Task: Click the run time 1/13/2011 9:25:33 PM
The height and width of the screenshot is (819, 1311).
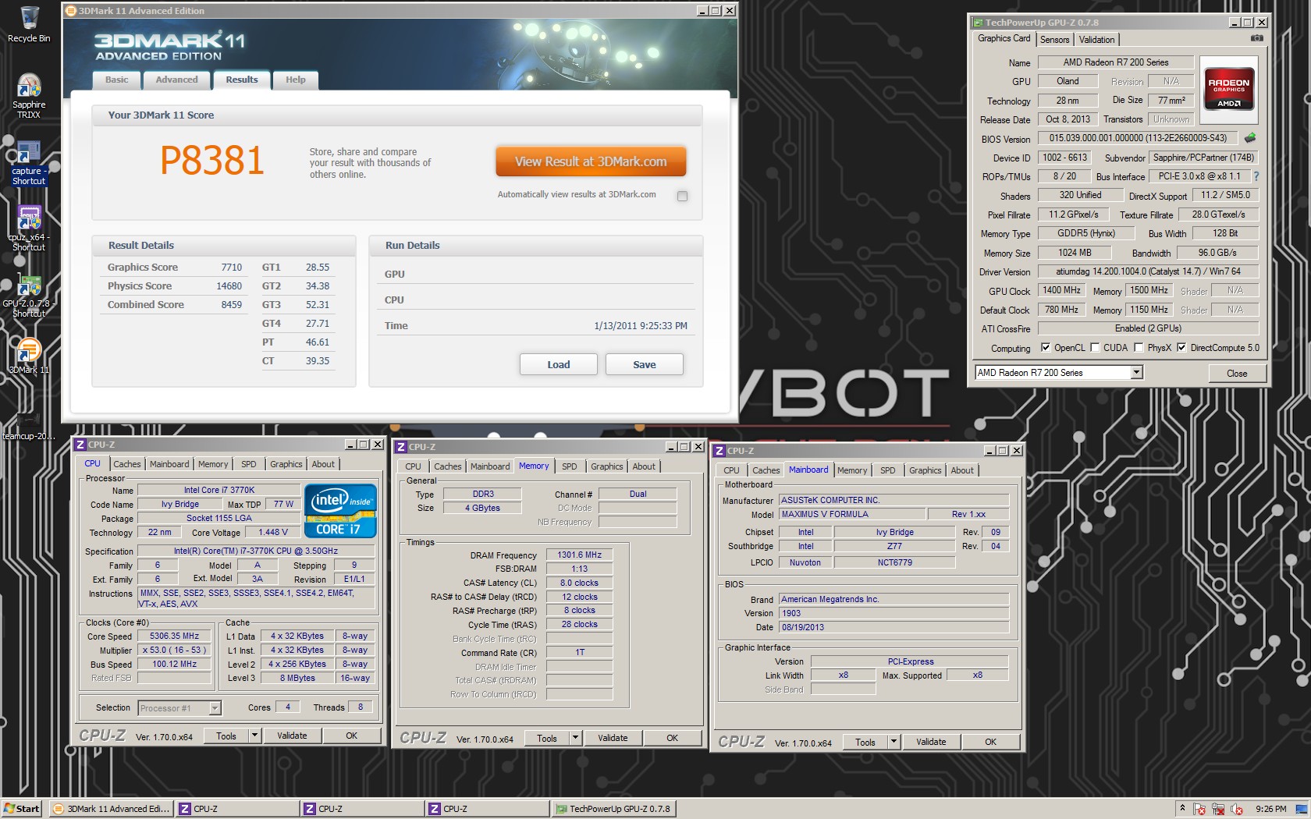Action: point(641,326)
